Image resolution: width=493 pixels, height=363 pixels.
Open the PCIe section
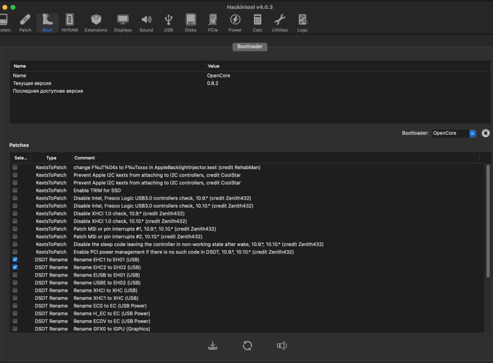213,23
